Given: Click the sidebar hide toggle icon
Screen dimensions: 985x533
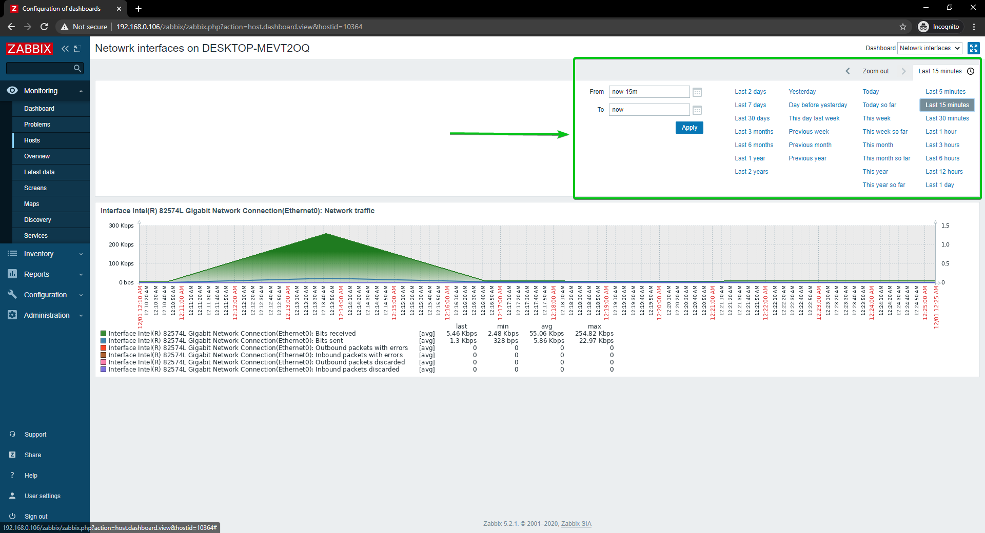Looking at the screenshot, I should [x=77, y=49].
